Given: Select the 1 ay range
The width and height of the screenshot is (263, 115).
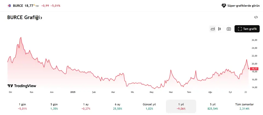Looking at the screenshot, I should (x=86, y=106).
